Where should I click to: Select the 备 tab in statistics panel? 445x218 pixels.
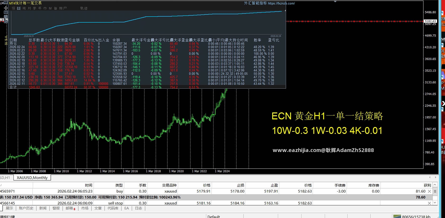click(55, 8)
